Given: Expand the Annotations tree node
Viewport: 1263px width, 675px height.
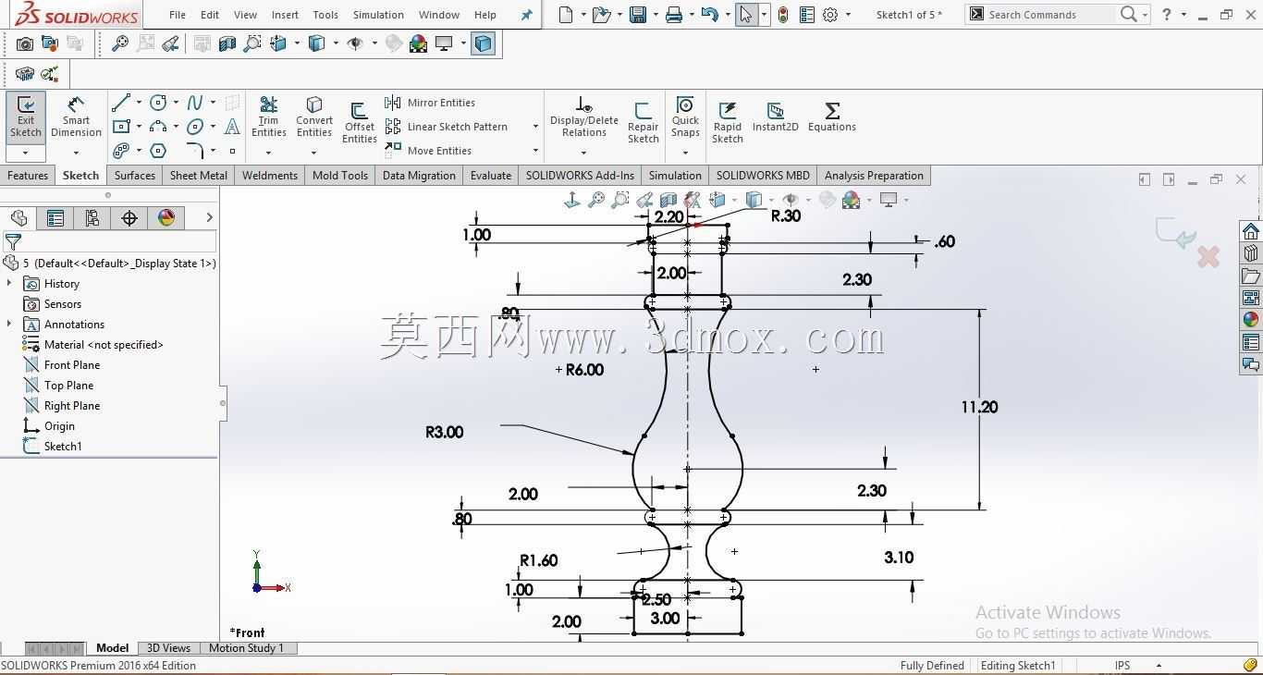Looking at the screenshot, I should click(9, 324).
